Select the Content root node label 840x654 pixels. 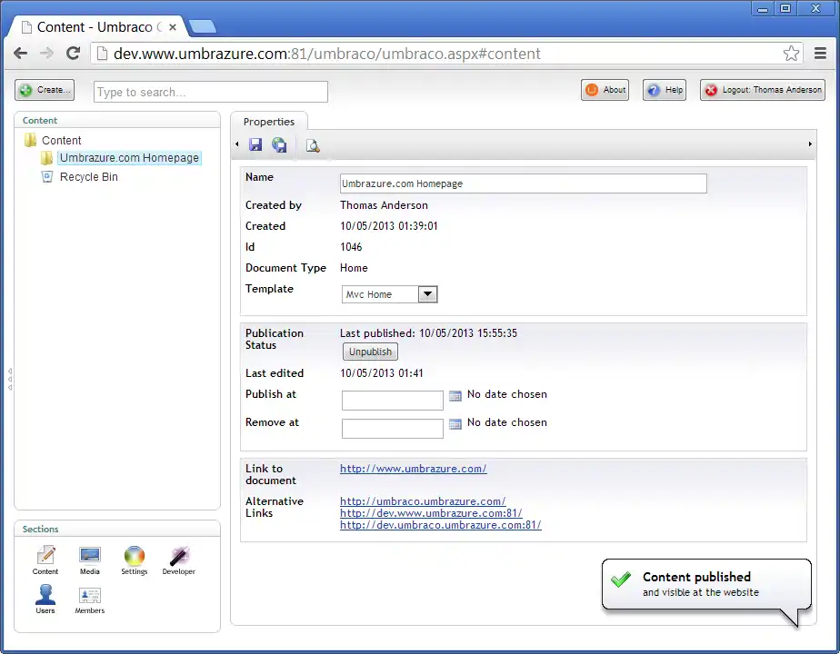point(62,140)
